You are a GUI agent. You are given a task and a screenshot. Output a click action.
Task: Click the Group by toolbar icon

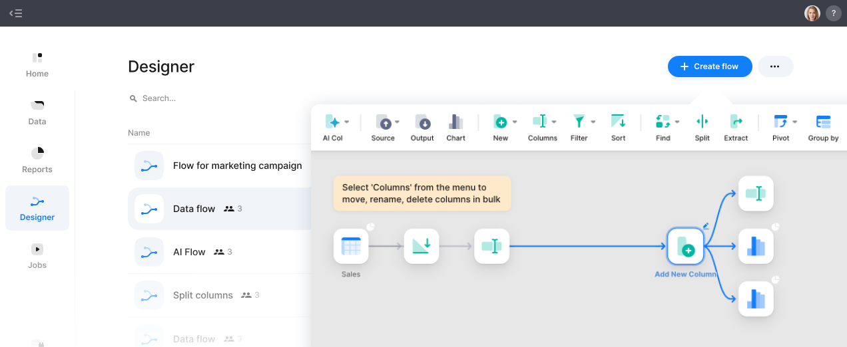pyautogui.click(x=823, y=122)
